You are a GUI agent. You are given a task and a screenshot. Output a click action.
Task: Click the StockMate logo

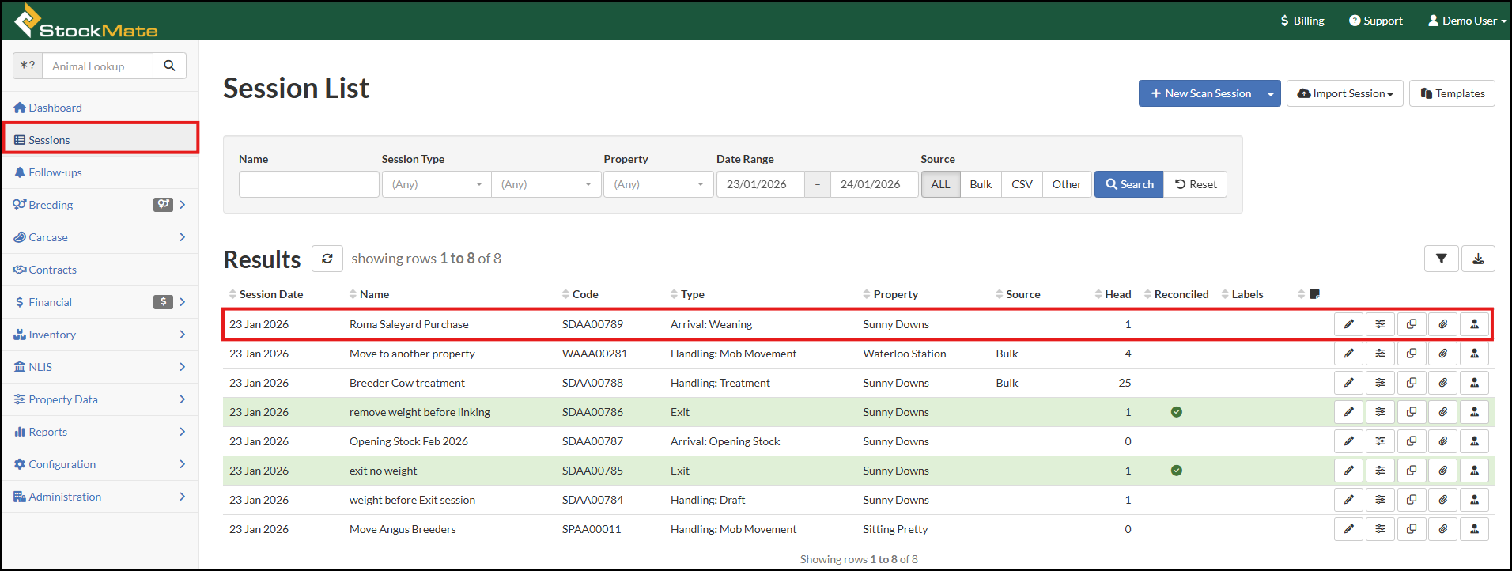click(x=86, y=21)
